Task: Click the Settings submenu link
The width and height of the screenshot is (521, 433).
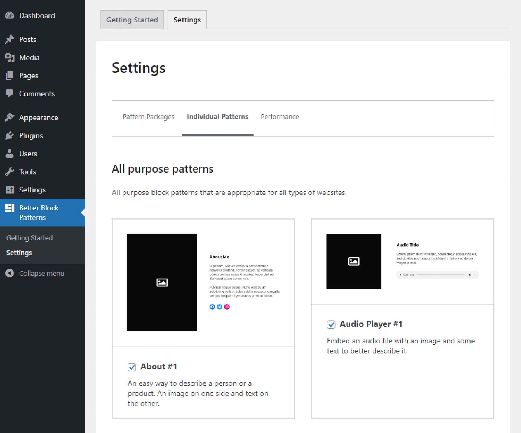Action: (19, 253)
